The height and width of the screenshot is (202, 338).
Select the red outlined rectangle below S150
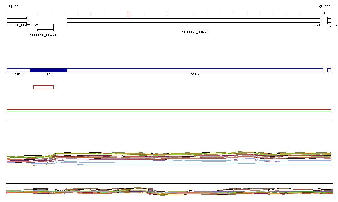[x=43, y=87]
